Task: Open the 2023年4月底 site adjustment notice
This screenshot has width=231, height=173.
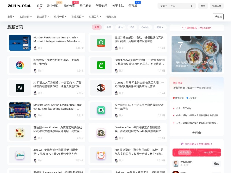Action: click(x=197, y=116)
